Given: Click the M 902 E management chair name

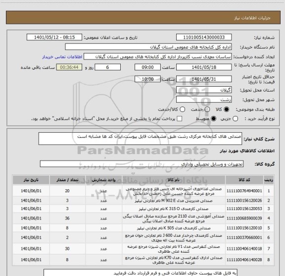Looking at the screenshot, I should pyautogui.click(x=174, y=201).
